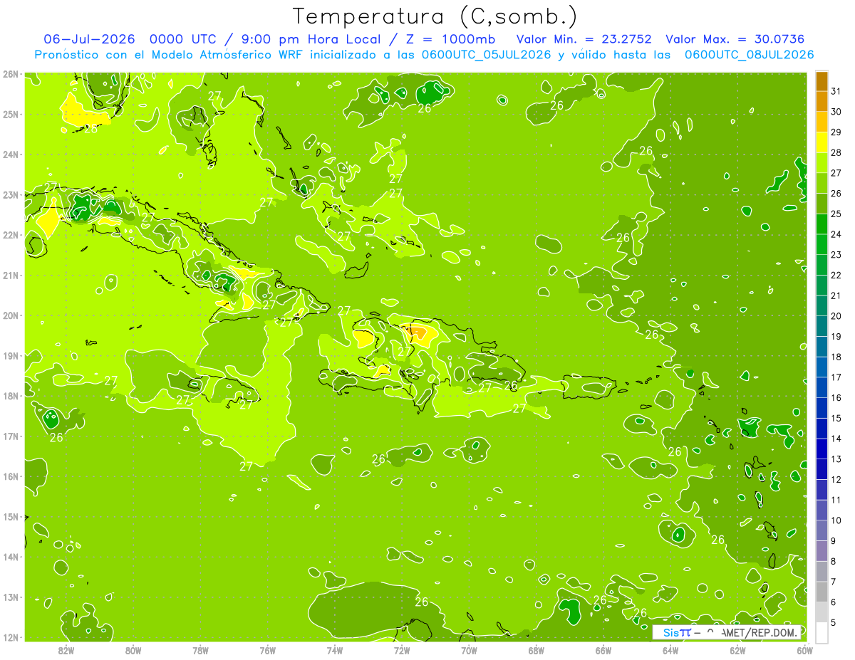
Task: Click the legend value label 18
Action: tap(836, 357)
